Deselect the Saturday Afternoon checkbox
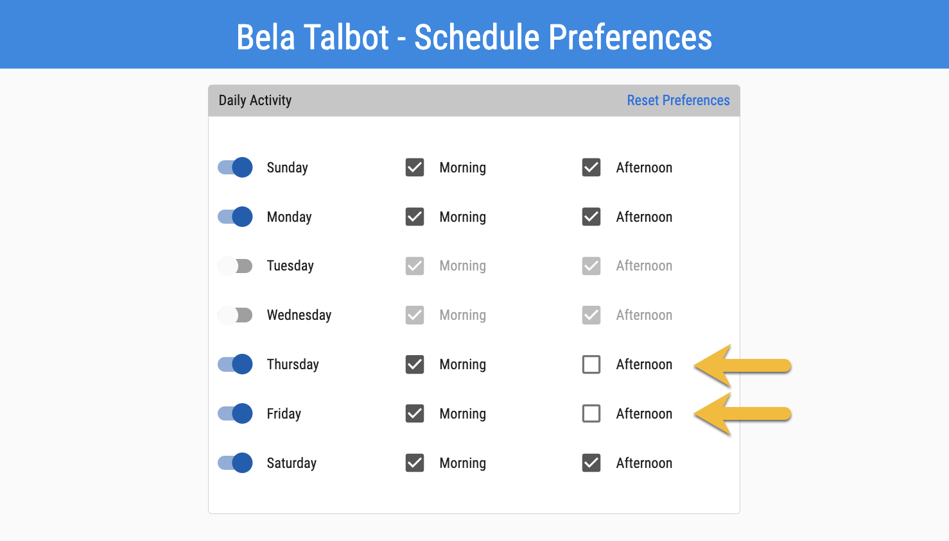 coord(591,463)
